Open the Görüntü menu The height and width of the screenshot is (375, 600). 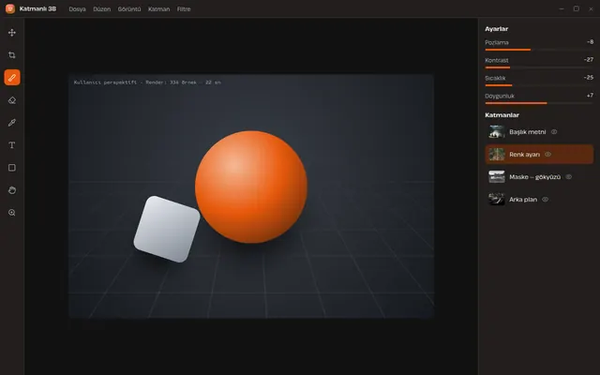[129, 9]
